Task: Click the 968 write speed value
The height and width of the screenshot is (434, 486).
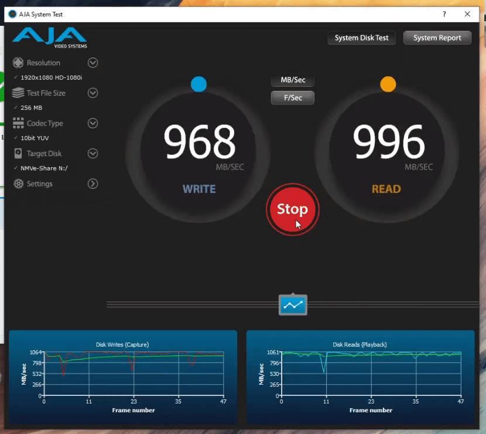Action: point(200,141)
